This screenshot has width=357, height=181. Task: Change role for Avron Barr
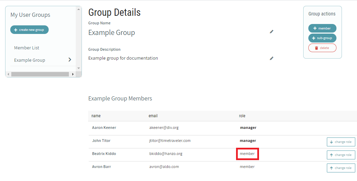341,168
